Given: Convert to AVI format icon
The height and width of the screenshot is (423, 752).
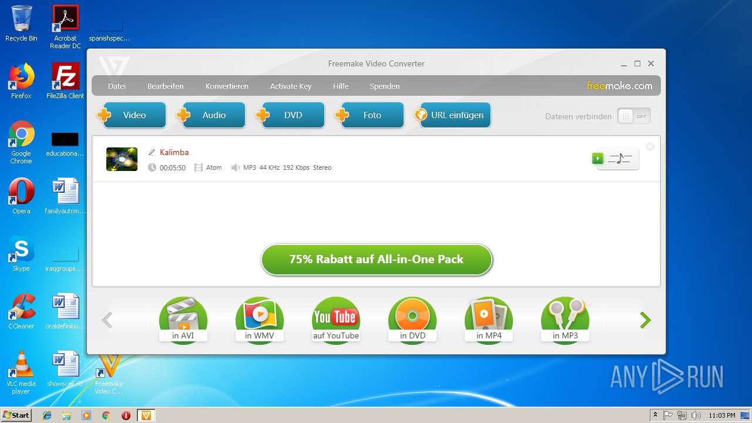Looking at the screenshot, I should click(183, 320).
